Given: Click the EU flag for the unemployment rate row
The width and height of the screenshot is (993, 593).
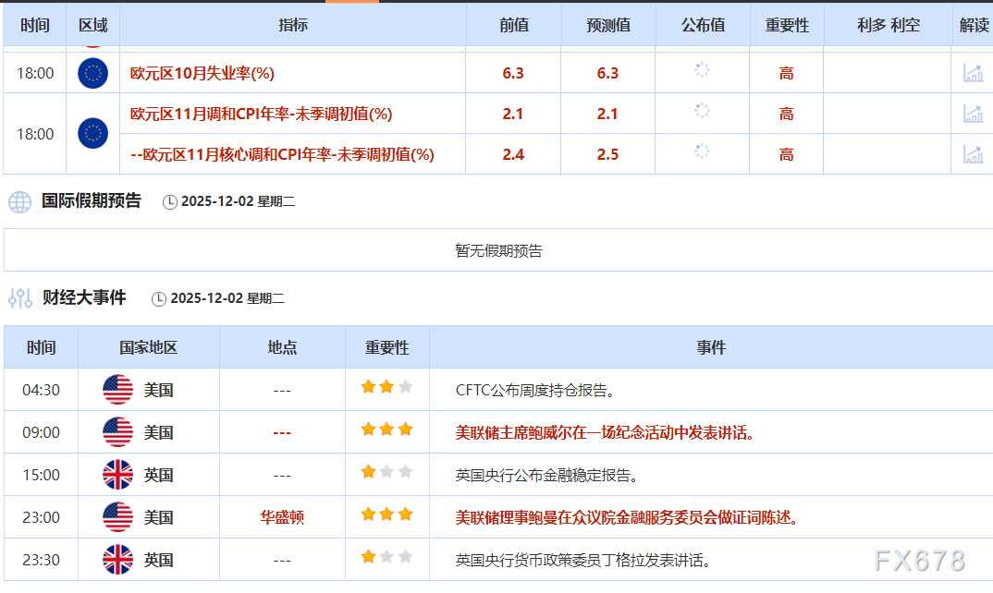Looking at the screenshot, I should [x=91, y=72].
